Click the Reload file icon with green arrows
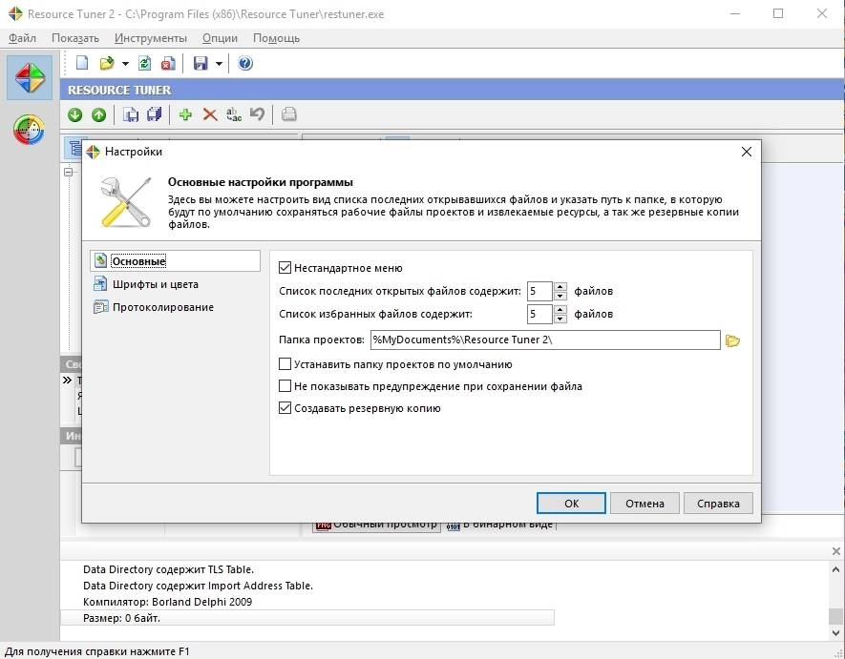845x659 pixels. click(144, 63)
